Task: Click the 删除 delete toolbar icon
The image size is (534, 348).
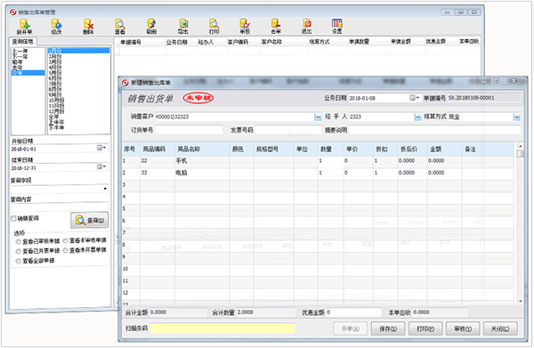Action: [x=88, y=27]
